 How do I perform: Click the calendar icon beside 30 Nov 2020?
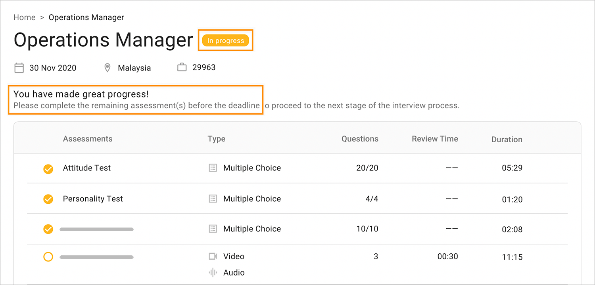19,68
